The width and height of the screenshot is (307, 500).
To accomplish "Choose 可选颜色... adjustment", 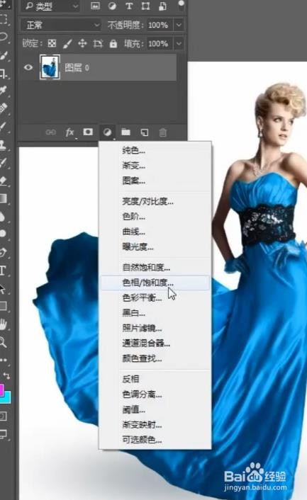I will tap(155, 440).
